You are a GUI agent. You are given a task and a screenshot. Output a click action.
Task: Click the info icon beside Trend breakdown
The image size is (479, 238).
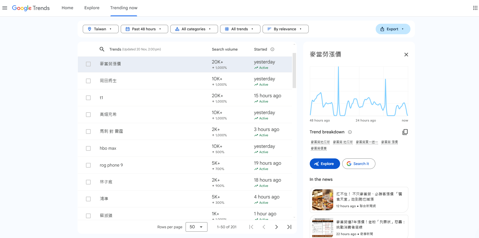350,132
